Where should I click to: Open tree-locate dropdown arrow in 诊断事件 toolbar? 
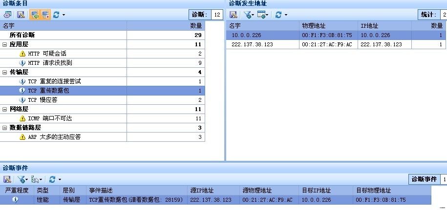pyautogui.click(x=41, y=180)
